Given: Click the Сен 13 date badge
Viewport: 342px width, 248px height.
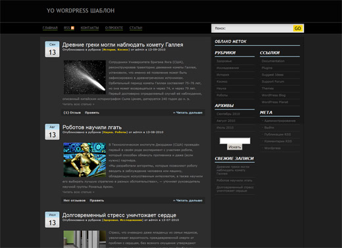Looking at the screenshot, I should pyautogui.click(x=52, y=49).
